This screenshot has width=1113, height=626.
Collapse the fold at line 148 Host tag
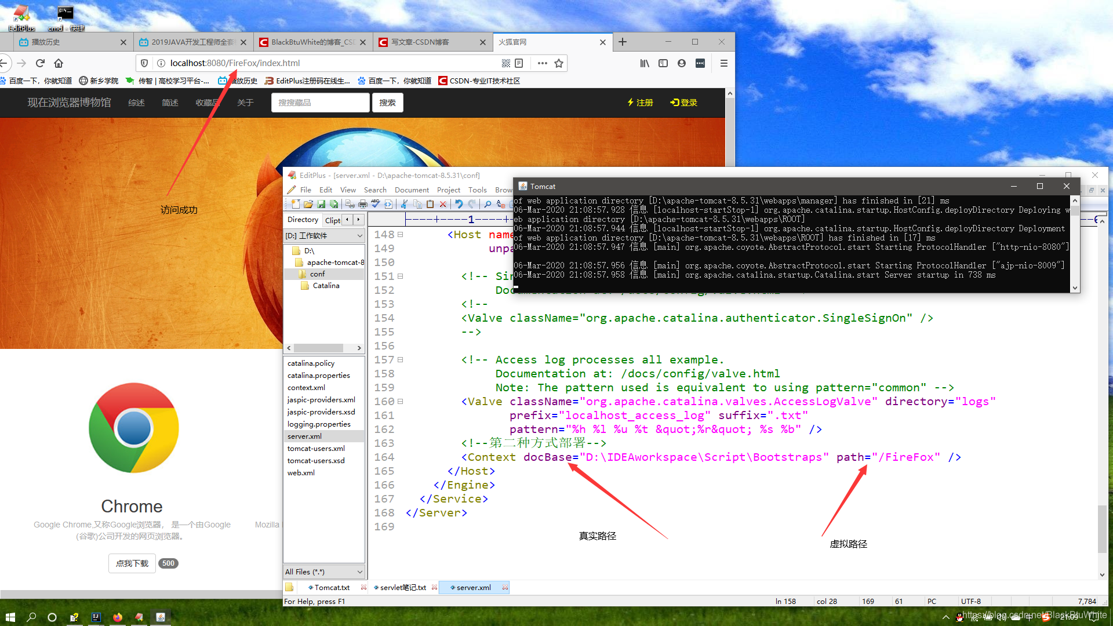point(400,235)
